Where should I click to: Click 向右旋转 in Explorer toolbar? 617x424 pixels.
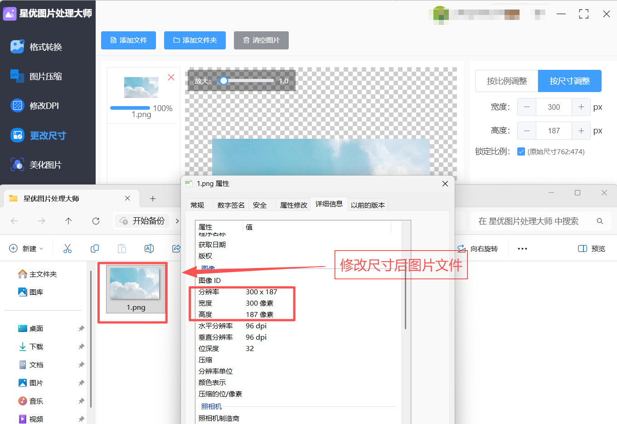[x=477, y=249]
